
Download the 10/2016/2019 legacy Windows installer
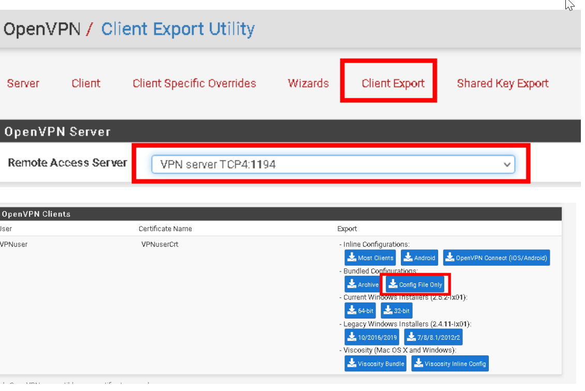point(372,337)
